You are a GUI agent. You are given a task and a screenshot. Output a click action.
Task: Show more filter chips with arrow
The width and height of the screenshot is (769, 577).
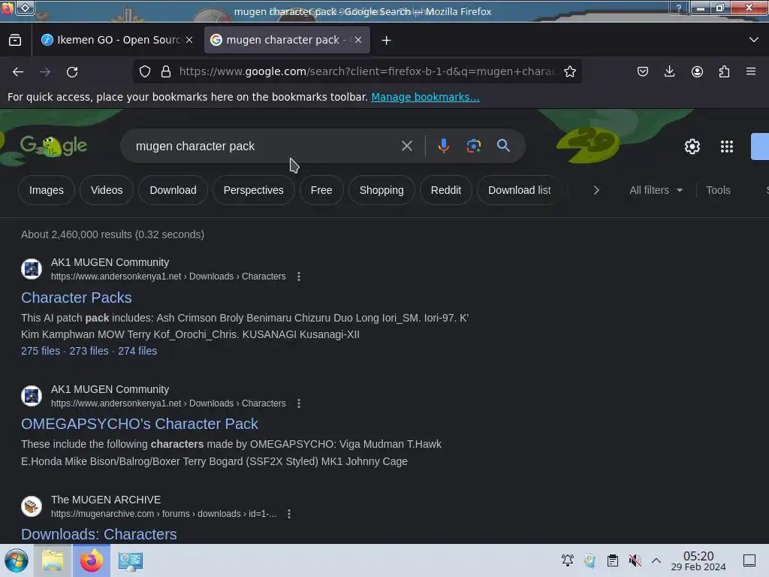coord(596,190)
